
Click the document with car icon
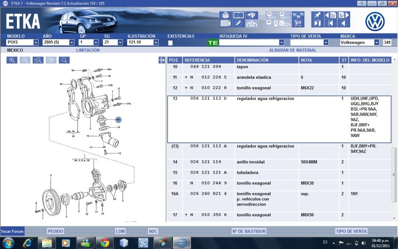click(285, 23)
